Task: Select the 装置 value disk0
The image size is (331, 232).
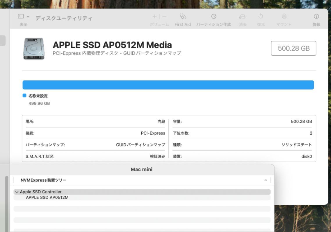Action: (x=307, y=156)
